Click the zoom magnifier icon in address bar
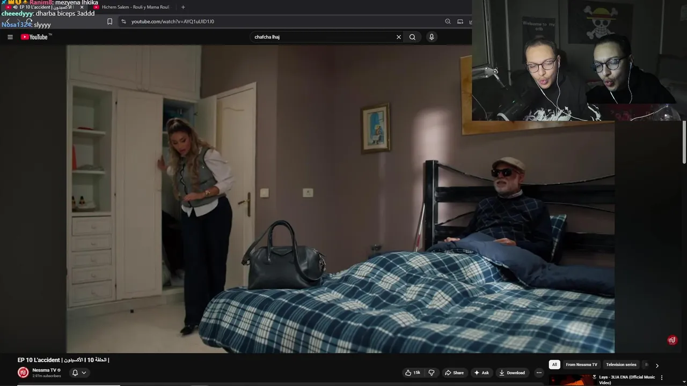This screenshot has height=386, width=687. coord(448,21)
